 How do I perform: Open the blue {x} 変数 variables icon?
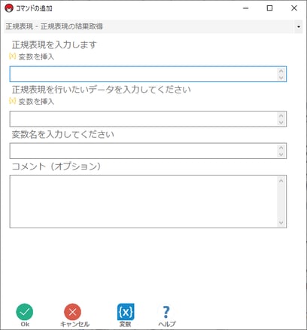pos(126,312)
